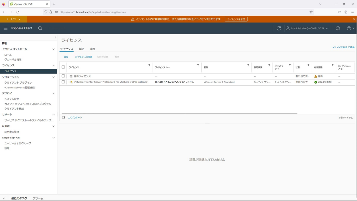Open クライアント プラグイン page
The width and height of the screenshot is (357, 201).
click(18, 82)
